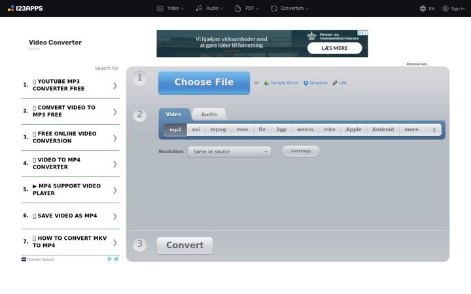
Task: Click the arrow beside Convert Video to MP3 Free
Action: pos(114,112)
